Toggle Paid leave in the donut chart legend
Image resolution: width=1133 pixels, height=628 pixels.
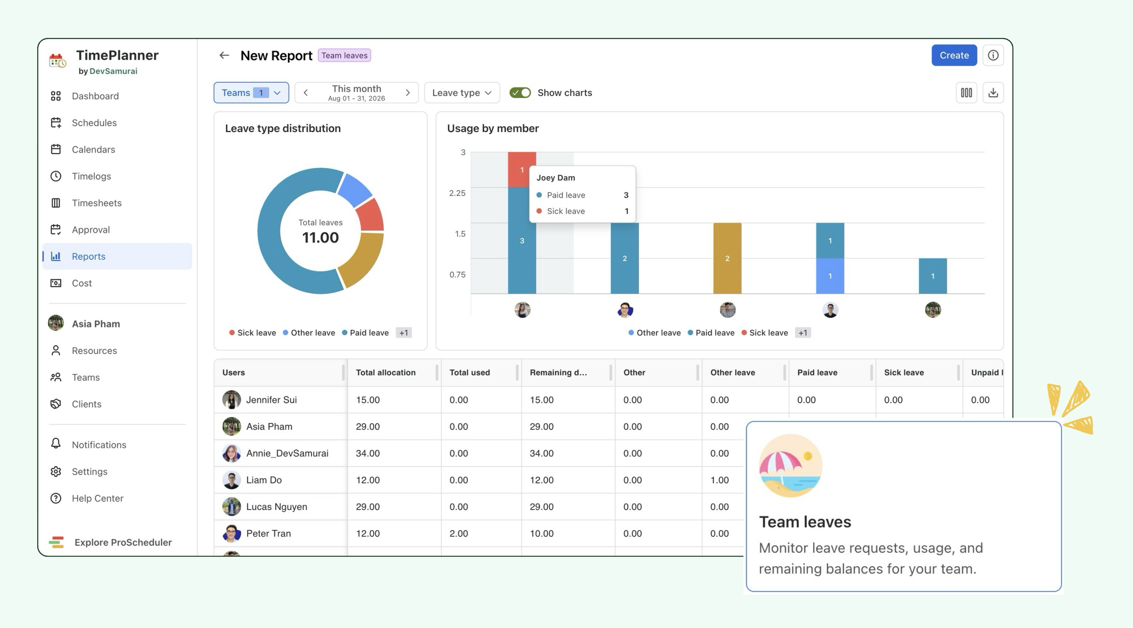point(365,333)
